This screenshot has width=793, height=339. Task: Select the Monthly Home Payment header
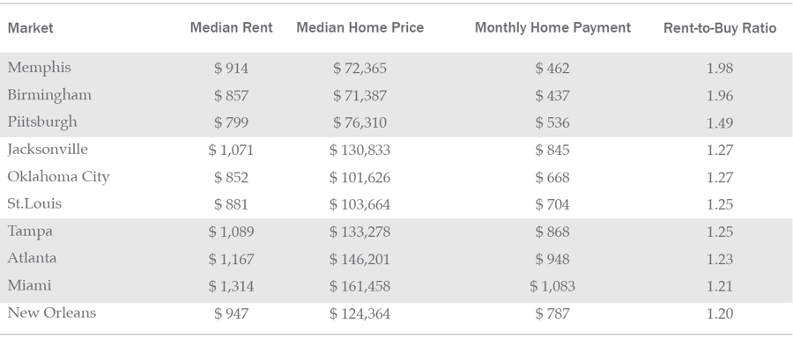click(x=552, y=28)
